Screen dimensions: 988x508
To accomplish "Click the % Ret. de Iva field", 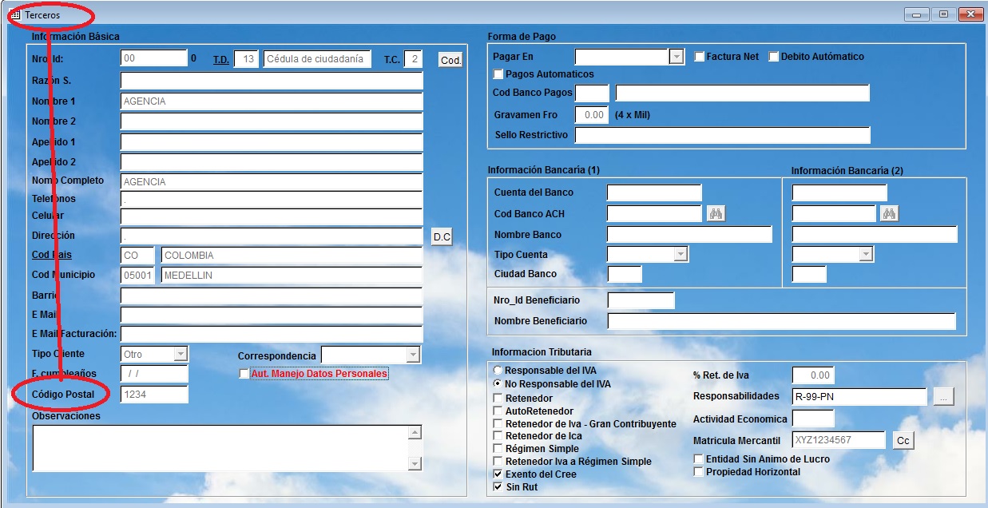I will point(813,375).
